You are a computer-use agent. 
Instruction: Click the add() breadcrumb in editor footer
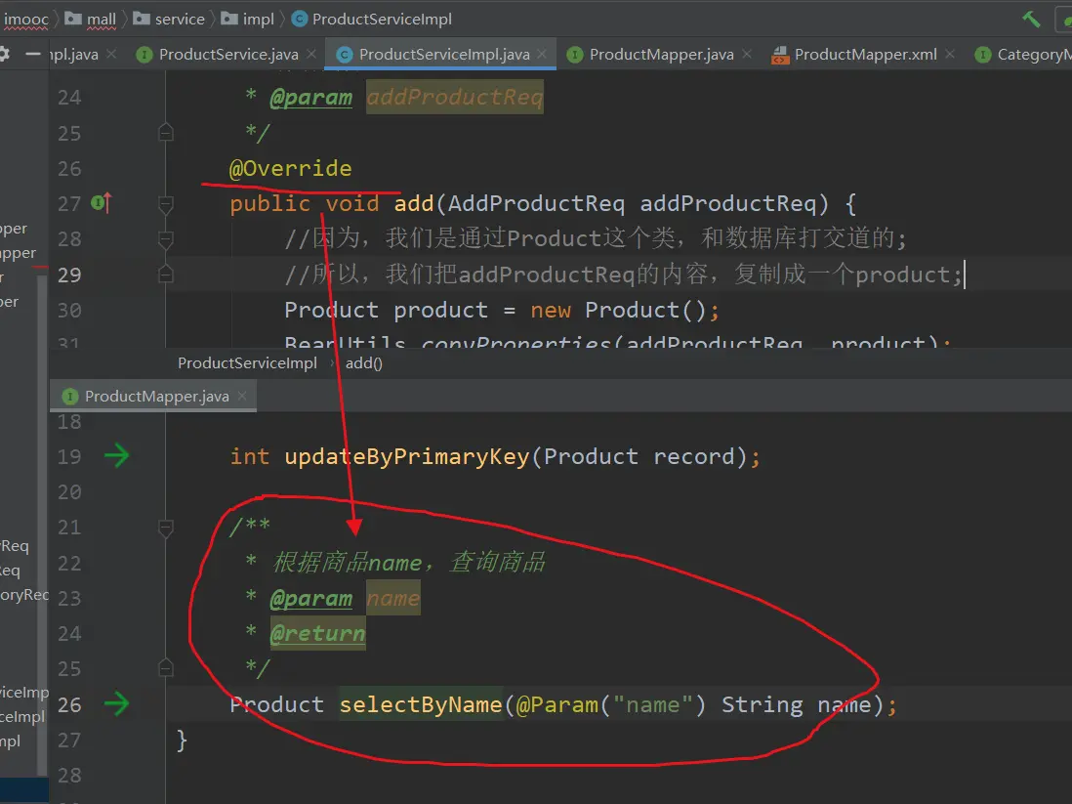(364, 363)
